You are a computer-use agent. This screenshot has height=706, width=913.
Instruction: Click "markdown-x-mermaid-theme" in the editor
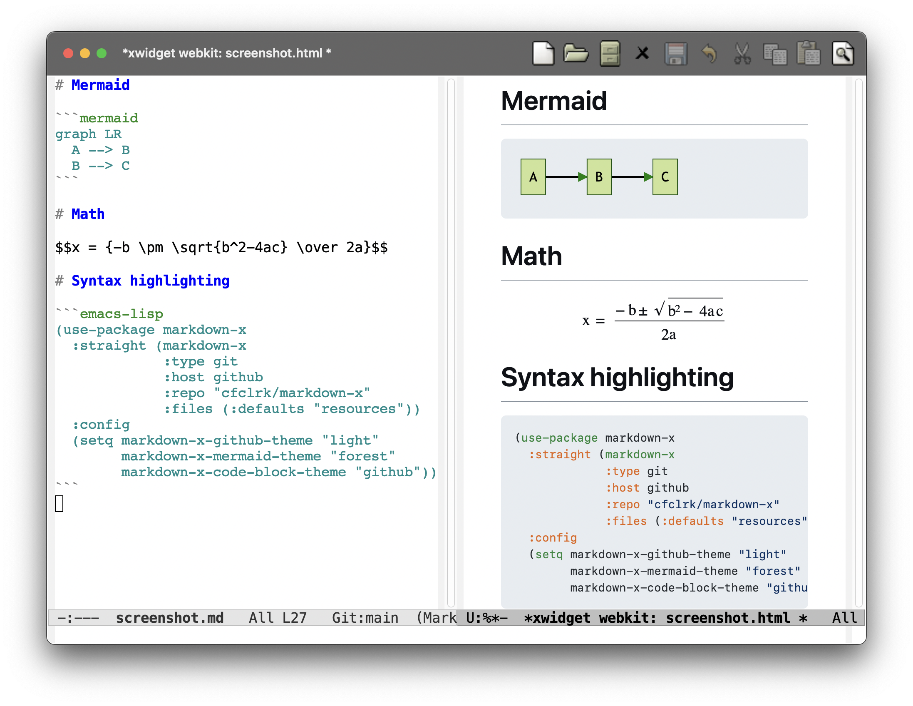pos(221,456)
